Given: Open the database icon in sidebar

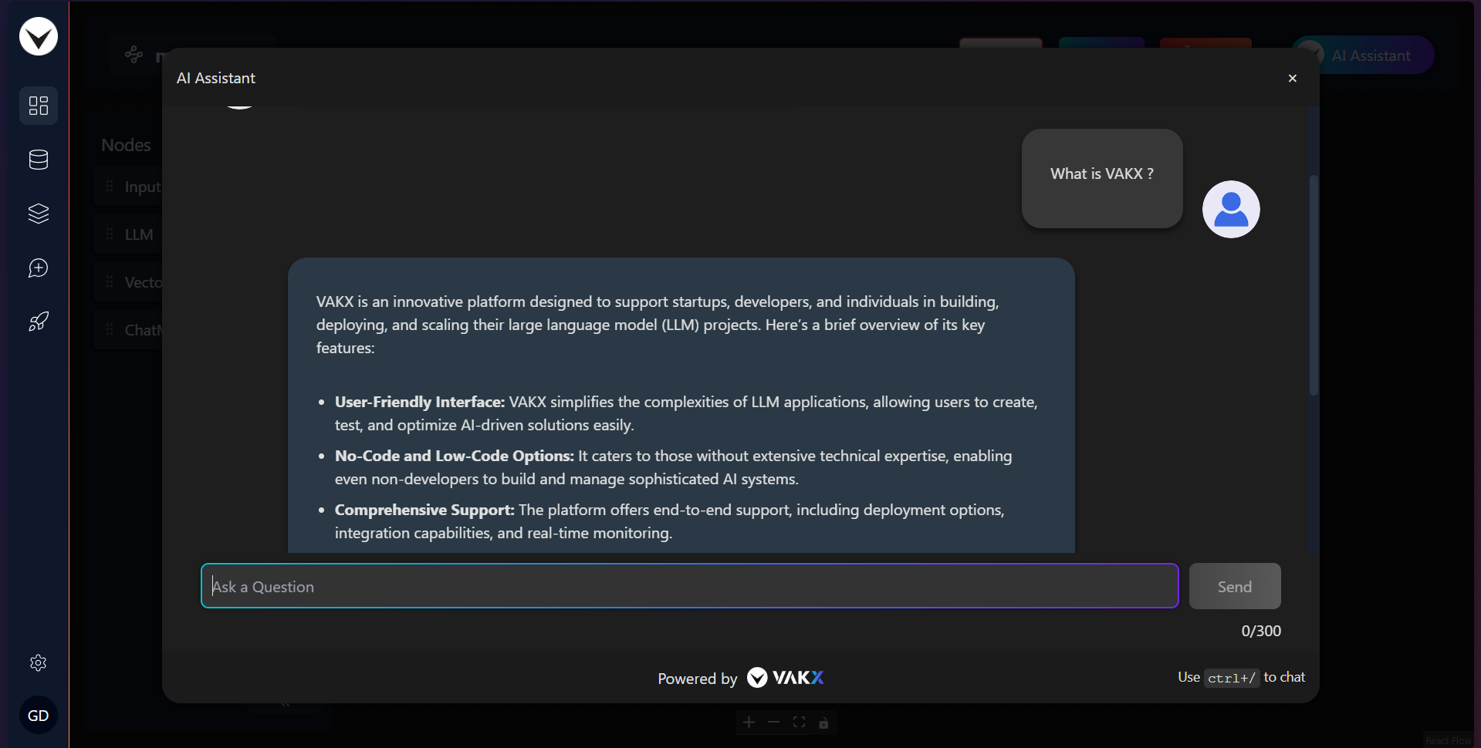Looking at the screenshot, I should click(x=39, y=160).
